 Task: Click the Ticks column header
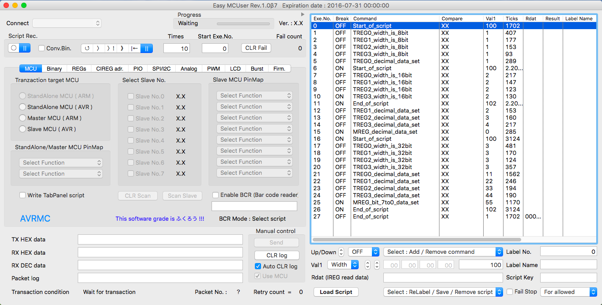click(x=514, y=19)
